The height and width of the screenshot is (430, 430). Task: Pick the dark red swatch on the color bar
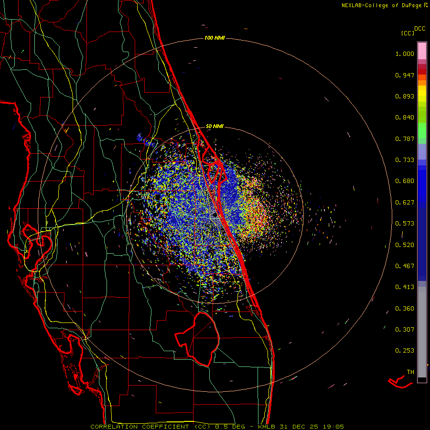(x=422, y=72)
